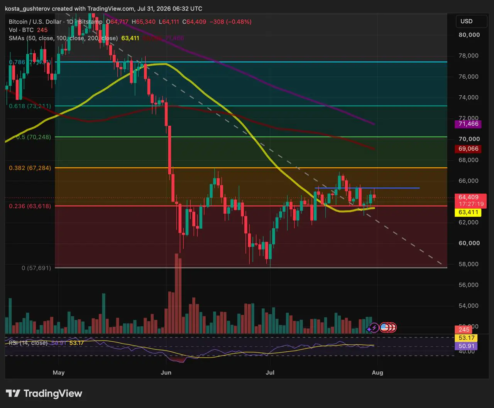Image resolution: width=494 pixels, height=408 pixels.
Task: Click the 66,000 price scale value
Action: pyautogui.click(x=469, y=180)
